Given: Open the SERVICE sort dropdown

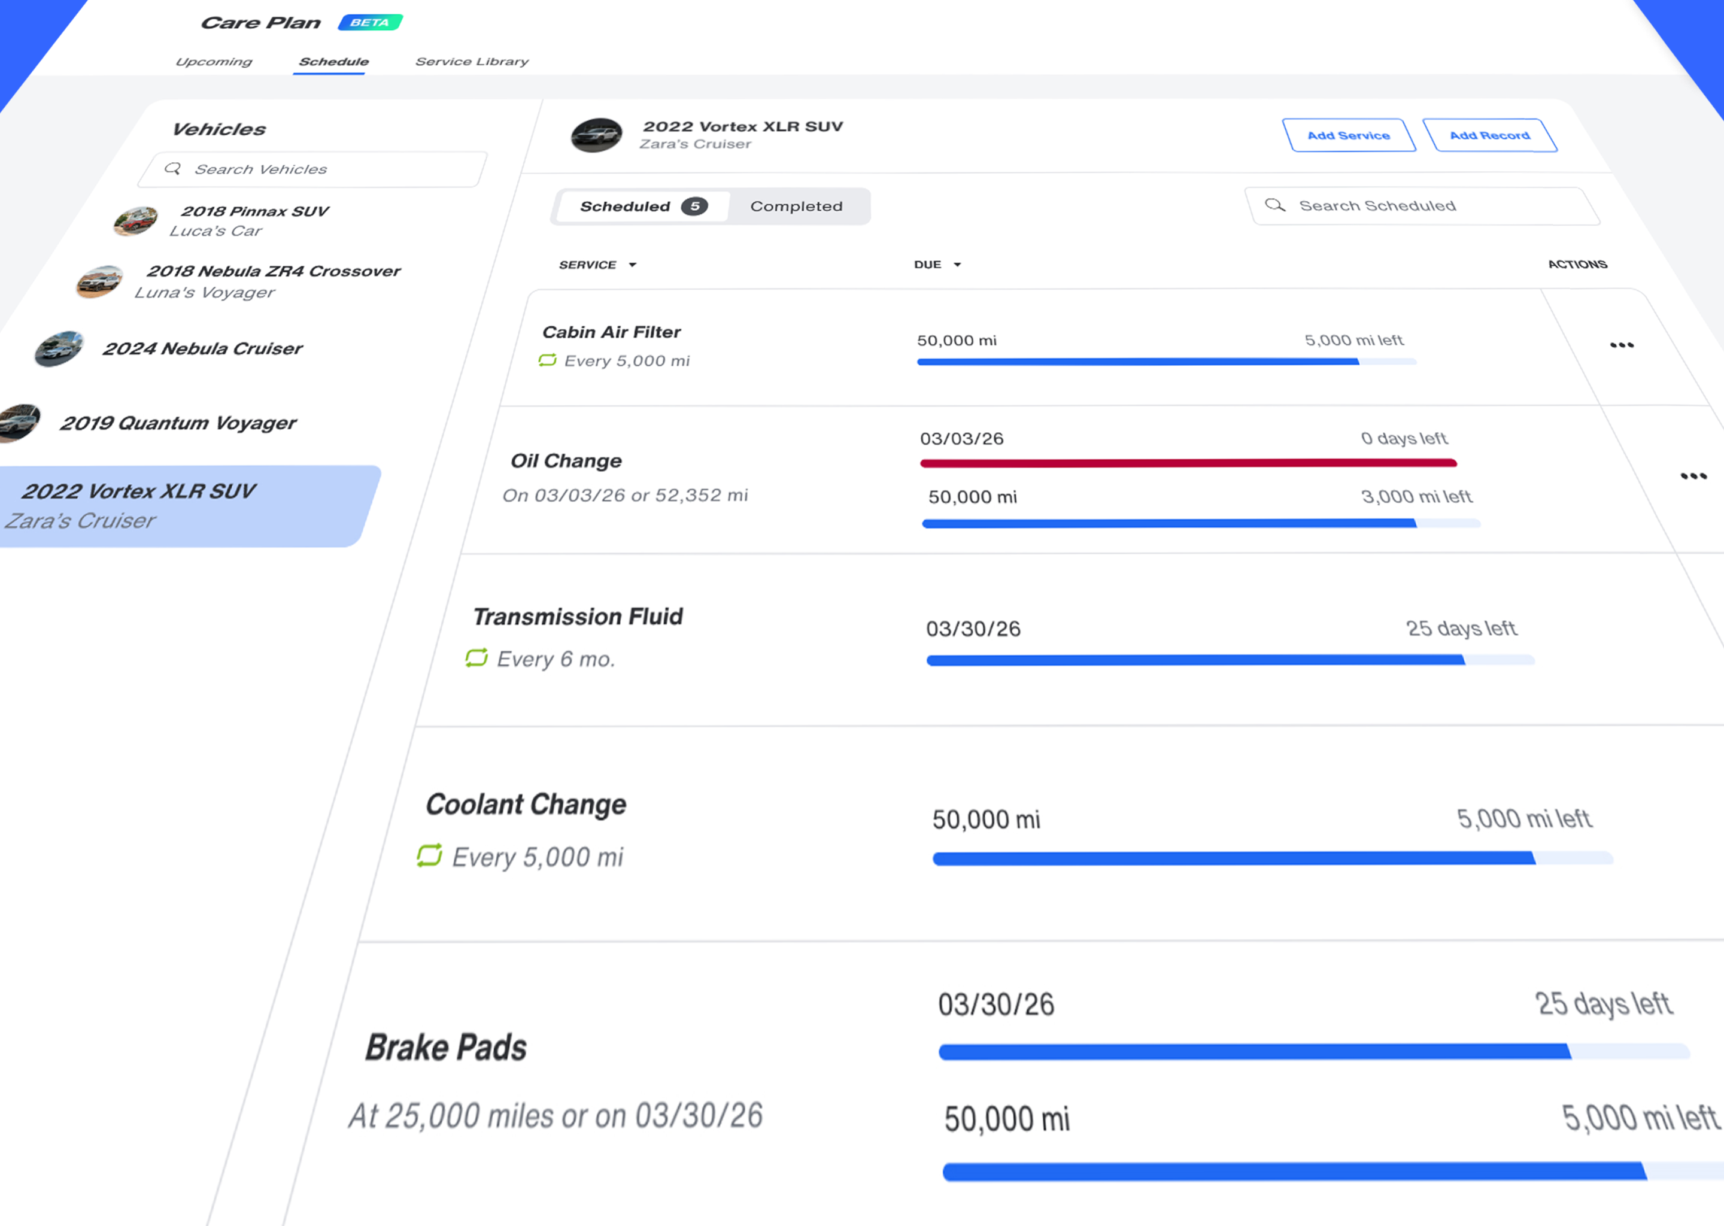Looking at the screenshot, I should coord(597,264).
